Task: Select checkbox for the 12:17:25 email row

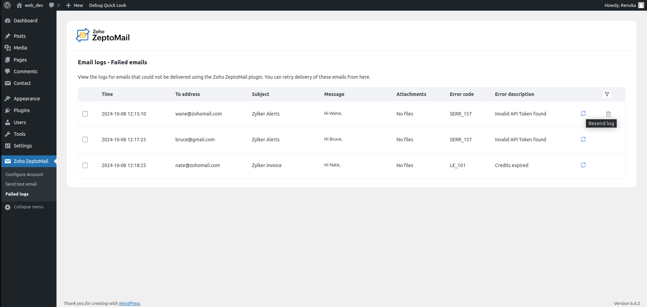Action: click(85, 140)
